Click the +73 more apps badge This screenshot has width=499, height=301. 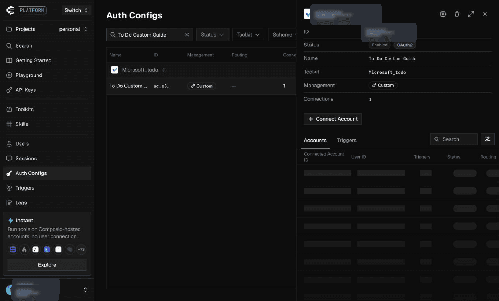pos(81,250)
